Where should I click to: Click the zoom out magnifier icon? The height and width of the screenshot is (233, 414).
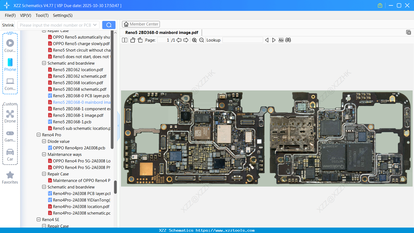(x=201, y=40)
